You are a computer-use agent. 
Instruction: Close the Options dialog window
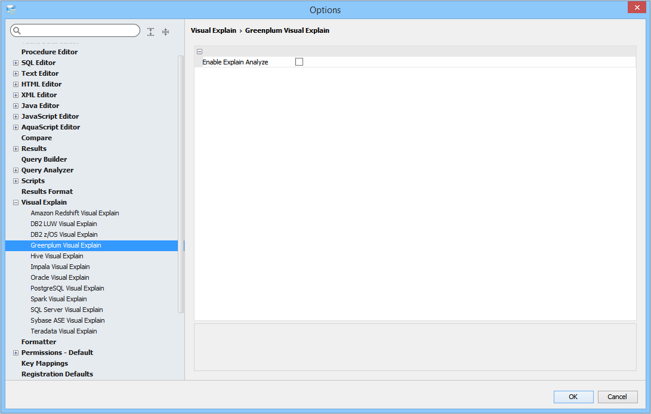click(x=637, y=8)
